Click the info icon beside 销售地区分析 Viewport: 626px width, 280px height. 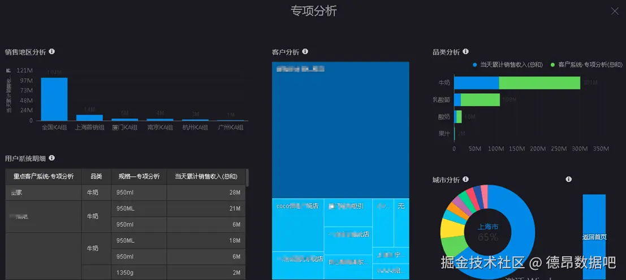(51, 52)
